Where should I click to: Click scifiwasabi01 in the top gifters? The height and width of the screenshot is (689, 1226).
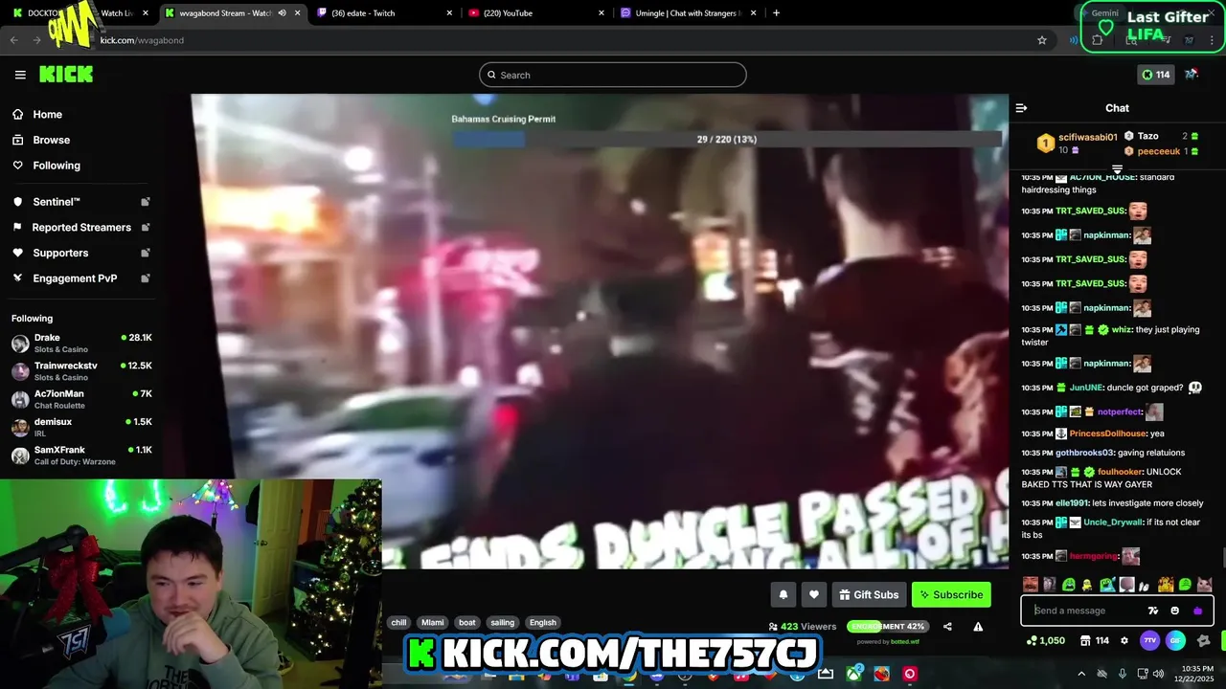(1088, 137)
